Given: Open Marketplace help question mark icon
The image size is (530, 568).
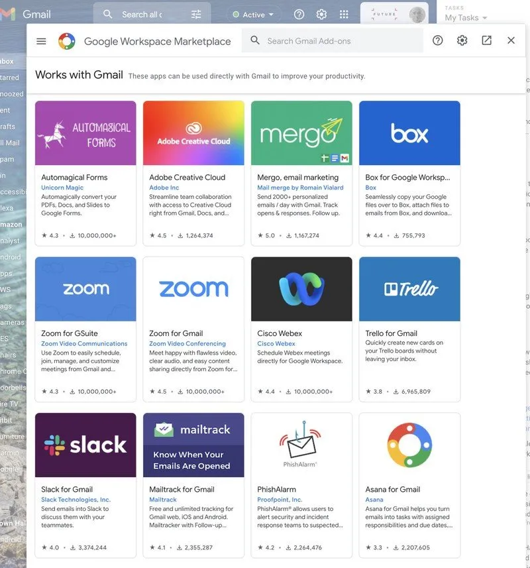Looking at the screenshot, I should pyautogui.click(x=437, y=40).
